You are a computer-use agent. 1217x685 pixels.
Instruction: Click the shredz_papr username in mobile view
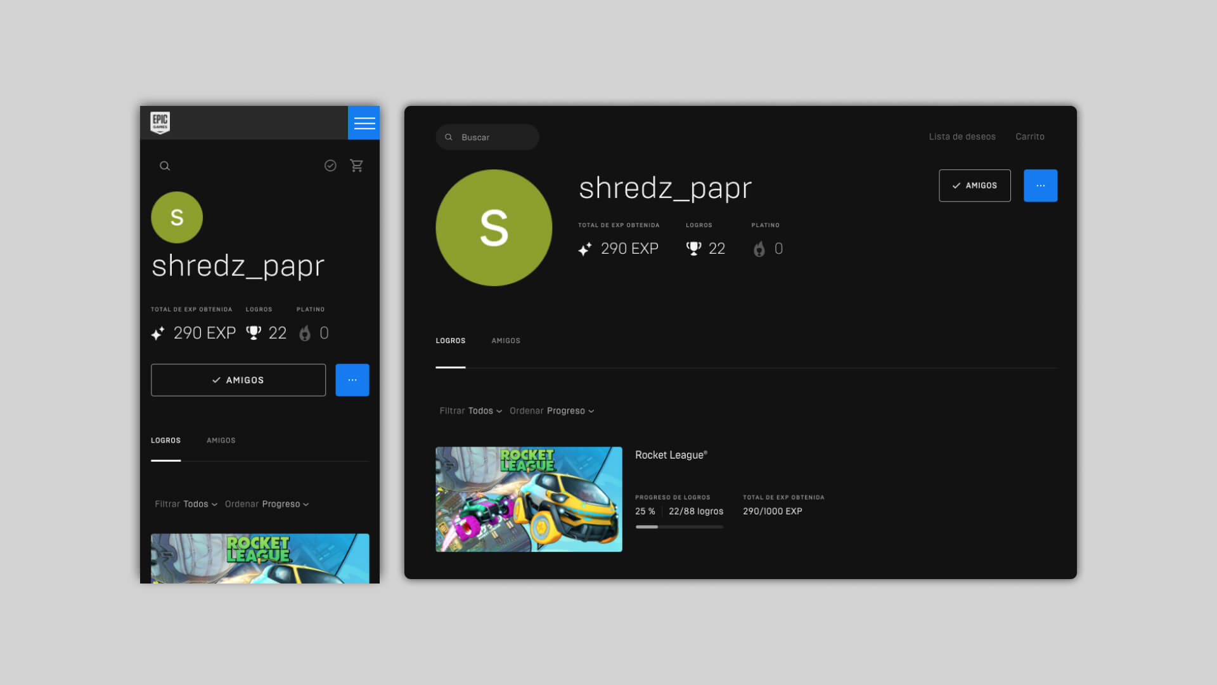click(x=238, y=265)
